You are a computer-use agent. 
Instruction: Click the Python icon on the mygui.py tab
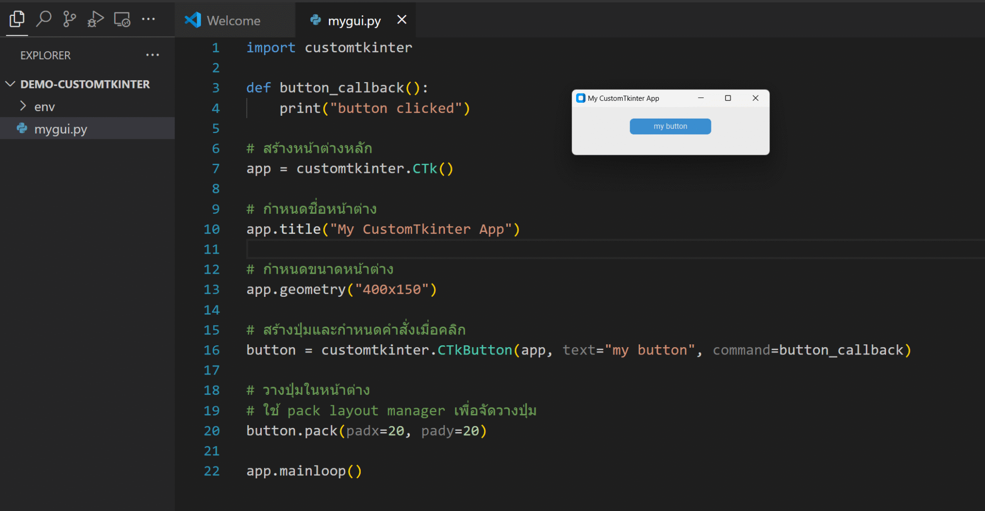click(x=316, y=20)
